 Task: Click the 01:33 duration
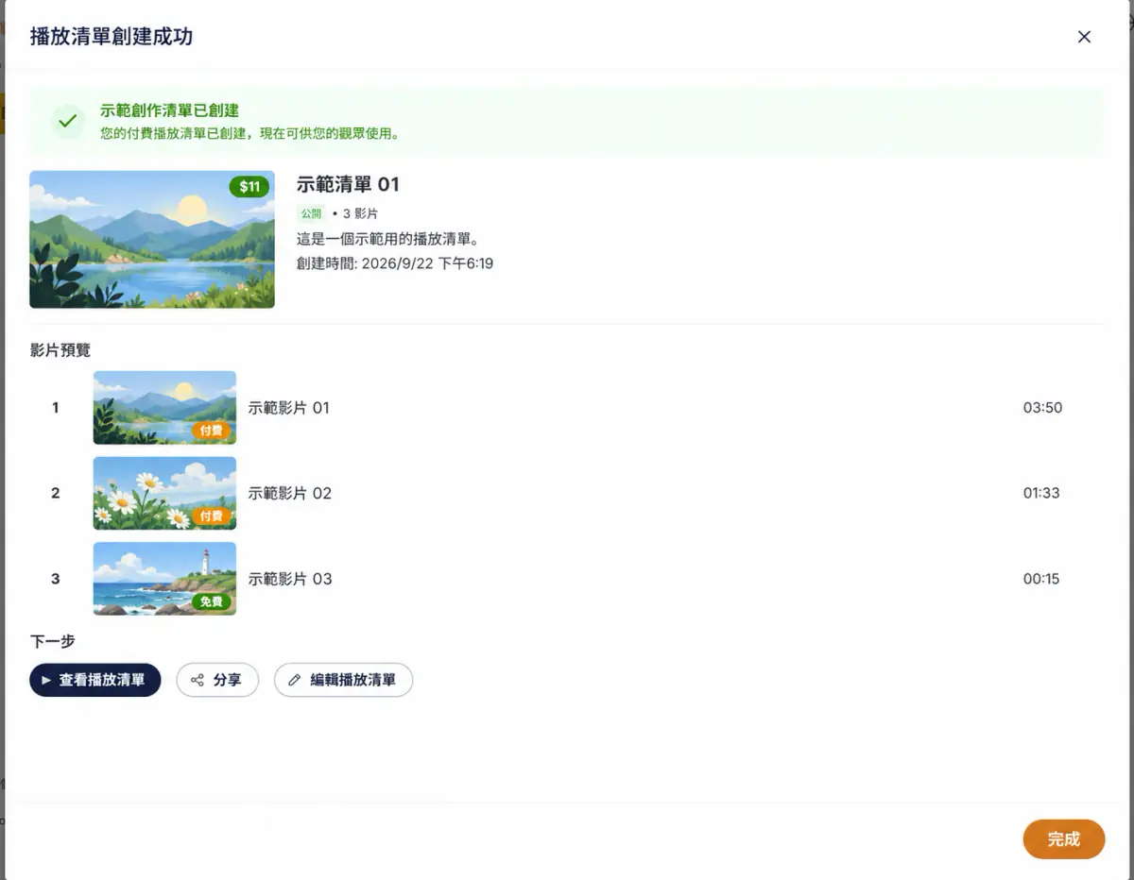pyautogui.click(x=1041, y=493)
